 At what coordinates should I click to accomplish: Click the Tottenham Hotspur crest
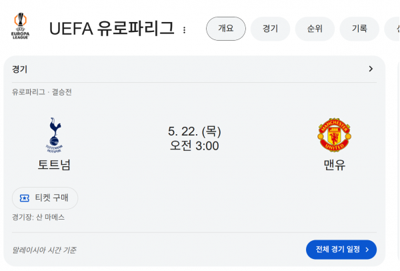pos(55,135)
